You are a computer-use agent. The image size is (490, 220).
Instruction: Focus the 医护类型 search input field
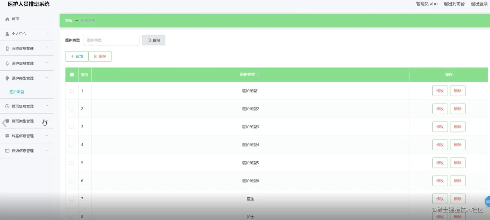click(111, 40)
